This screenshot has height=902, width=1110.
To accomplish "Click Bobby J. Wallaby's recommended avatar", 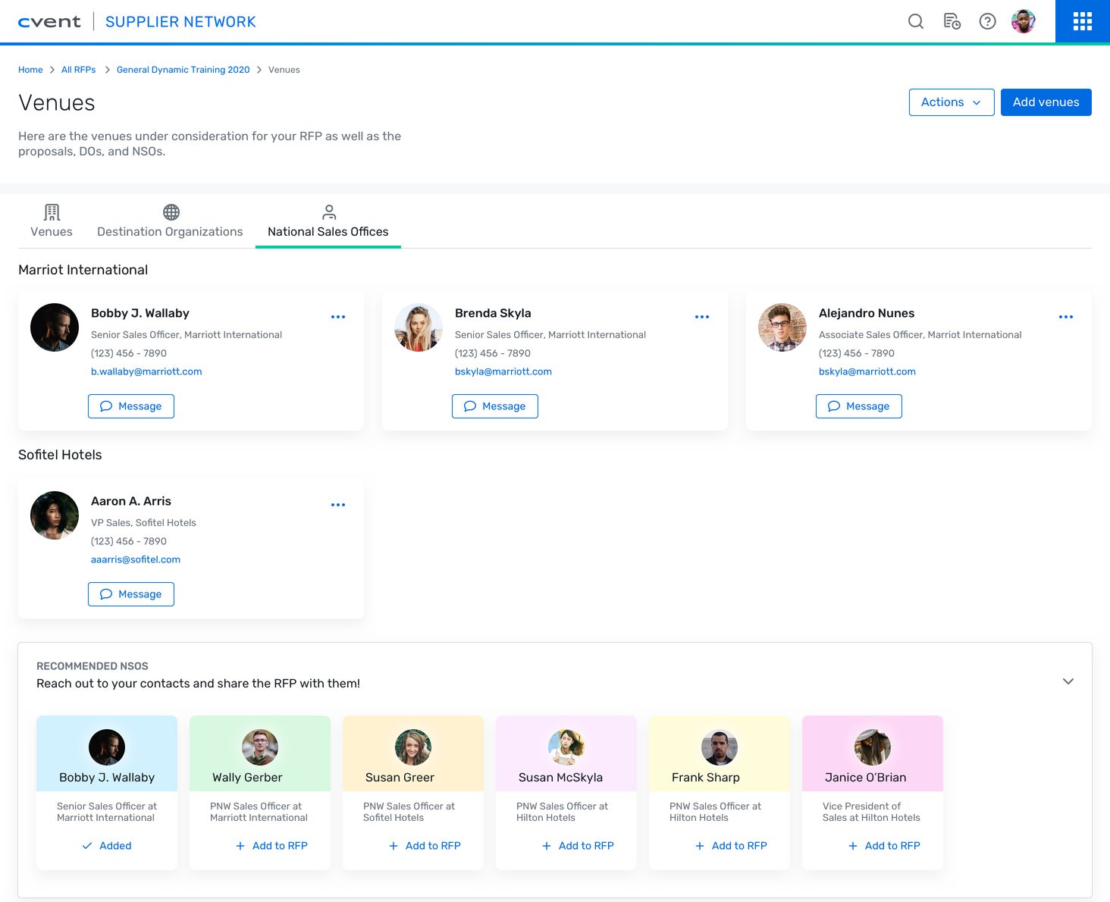I will (x=107, y=747).
